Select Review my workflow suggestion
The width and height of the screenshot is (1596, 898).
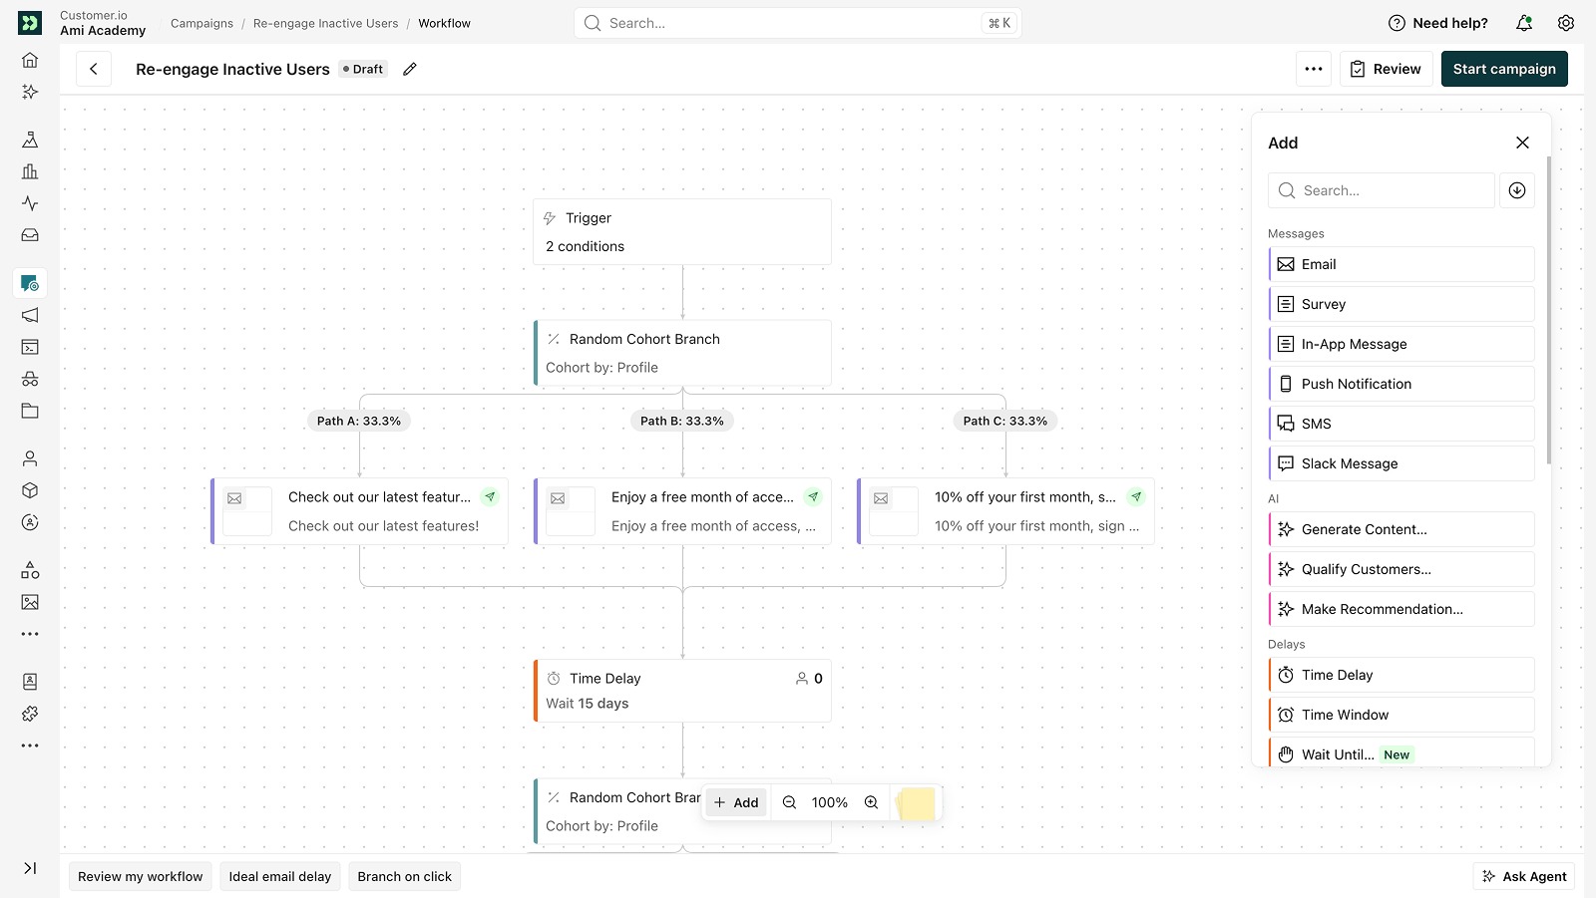141,876
